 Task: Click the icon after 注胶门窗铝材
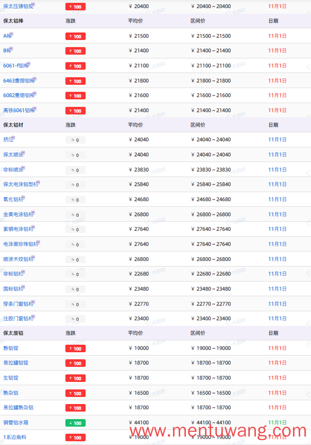33,316
